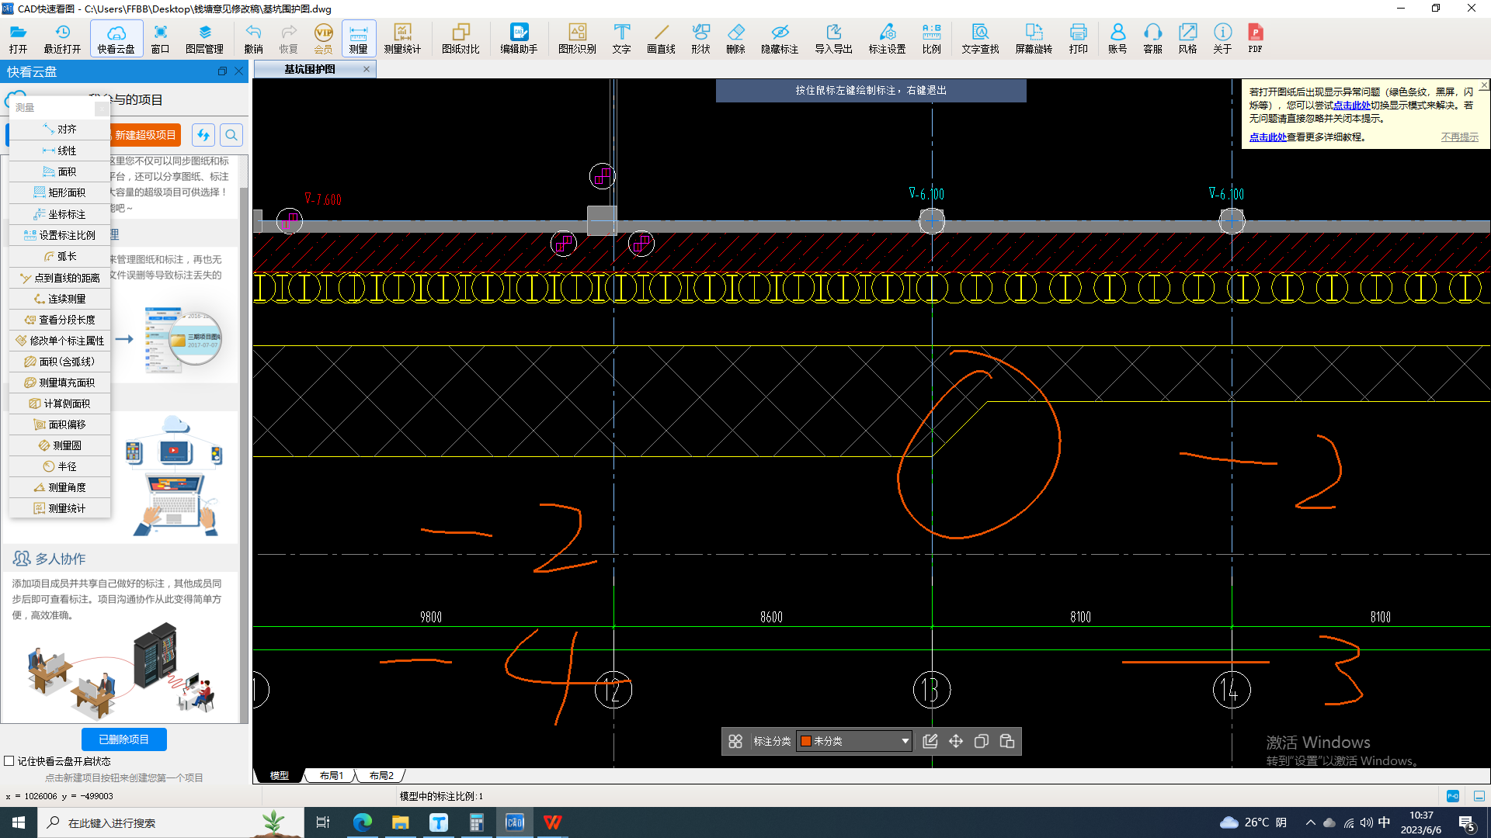Select the 删除 eraser tool
This screenshot has width=1491, height=838.
(735, 38)
